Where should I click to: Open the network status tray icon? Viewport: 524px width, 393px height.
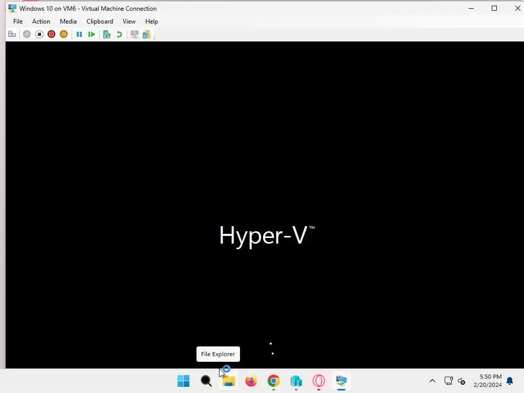coord(448,381)
